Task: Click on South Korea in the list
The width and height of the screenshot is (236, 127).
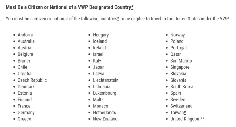Action: coord(182,87)
